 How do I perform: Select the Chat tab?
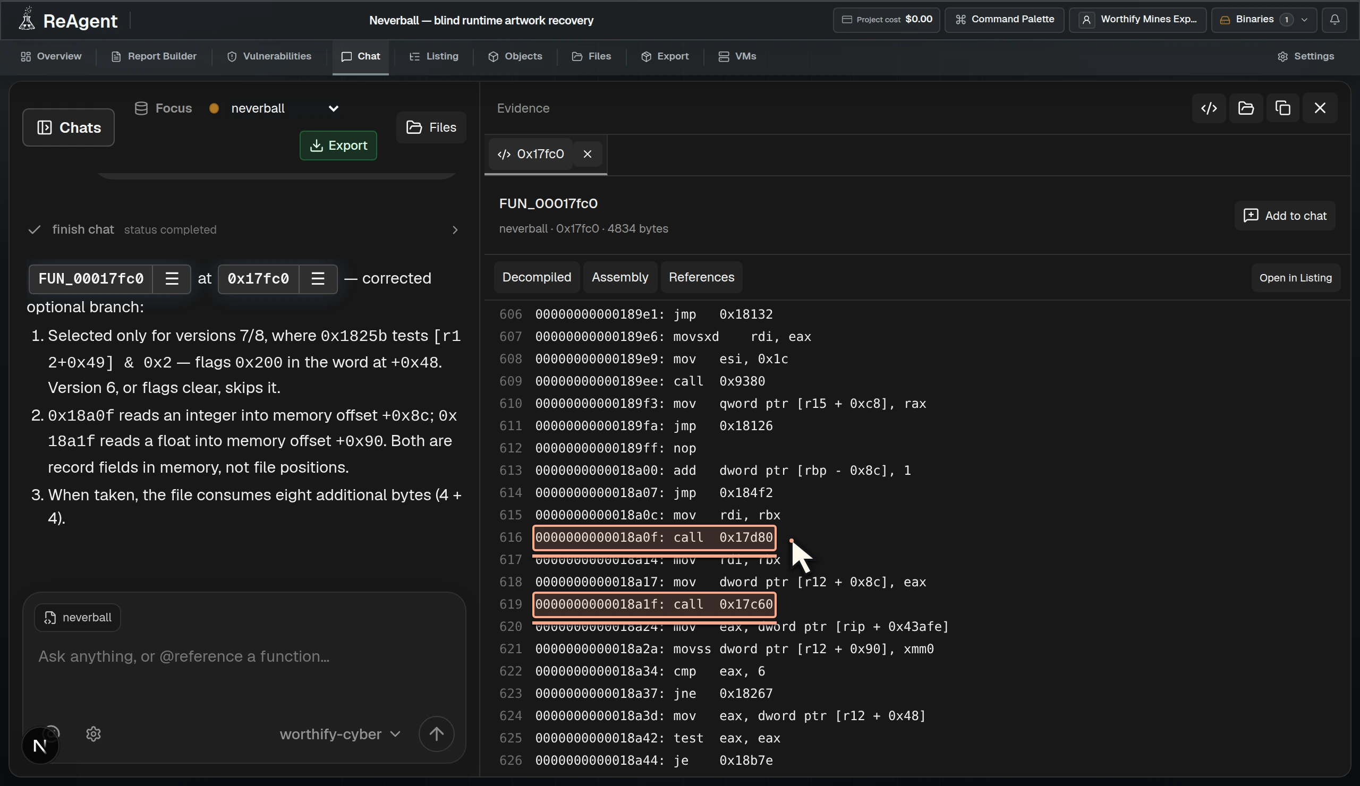pyautogui.click(x=361, y=56)
